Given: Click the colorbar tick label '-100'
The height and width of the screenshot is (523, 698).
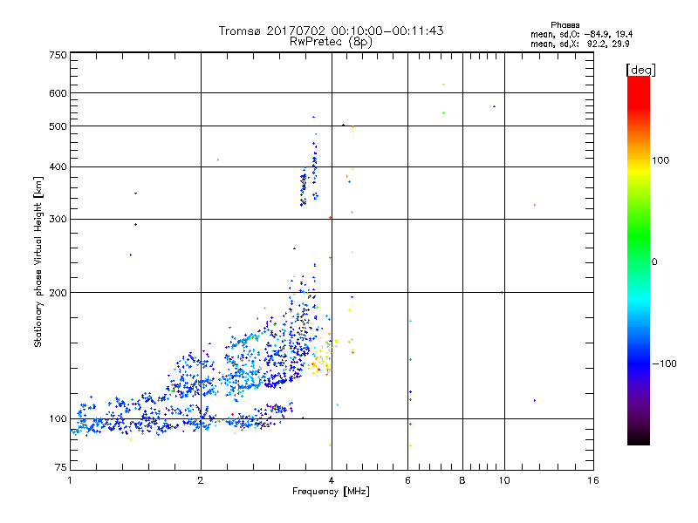Looking at the screenshot, I should coord(664,363).
